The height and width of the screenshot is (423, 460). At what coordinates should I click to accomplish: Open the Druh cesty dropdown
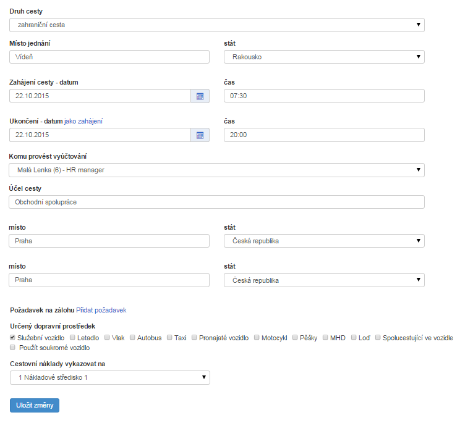216,25
